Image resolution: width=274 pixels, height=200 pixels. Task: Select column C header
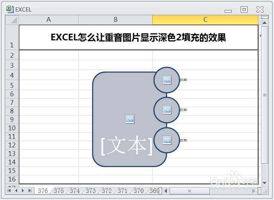point(205,20)
